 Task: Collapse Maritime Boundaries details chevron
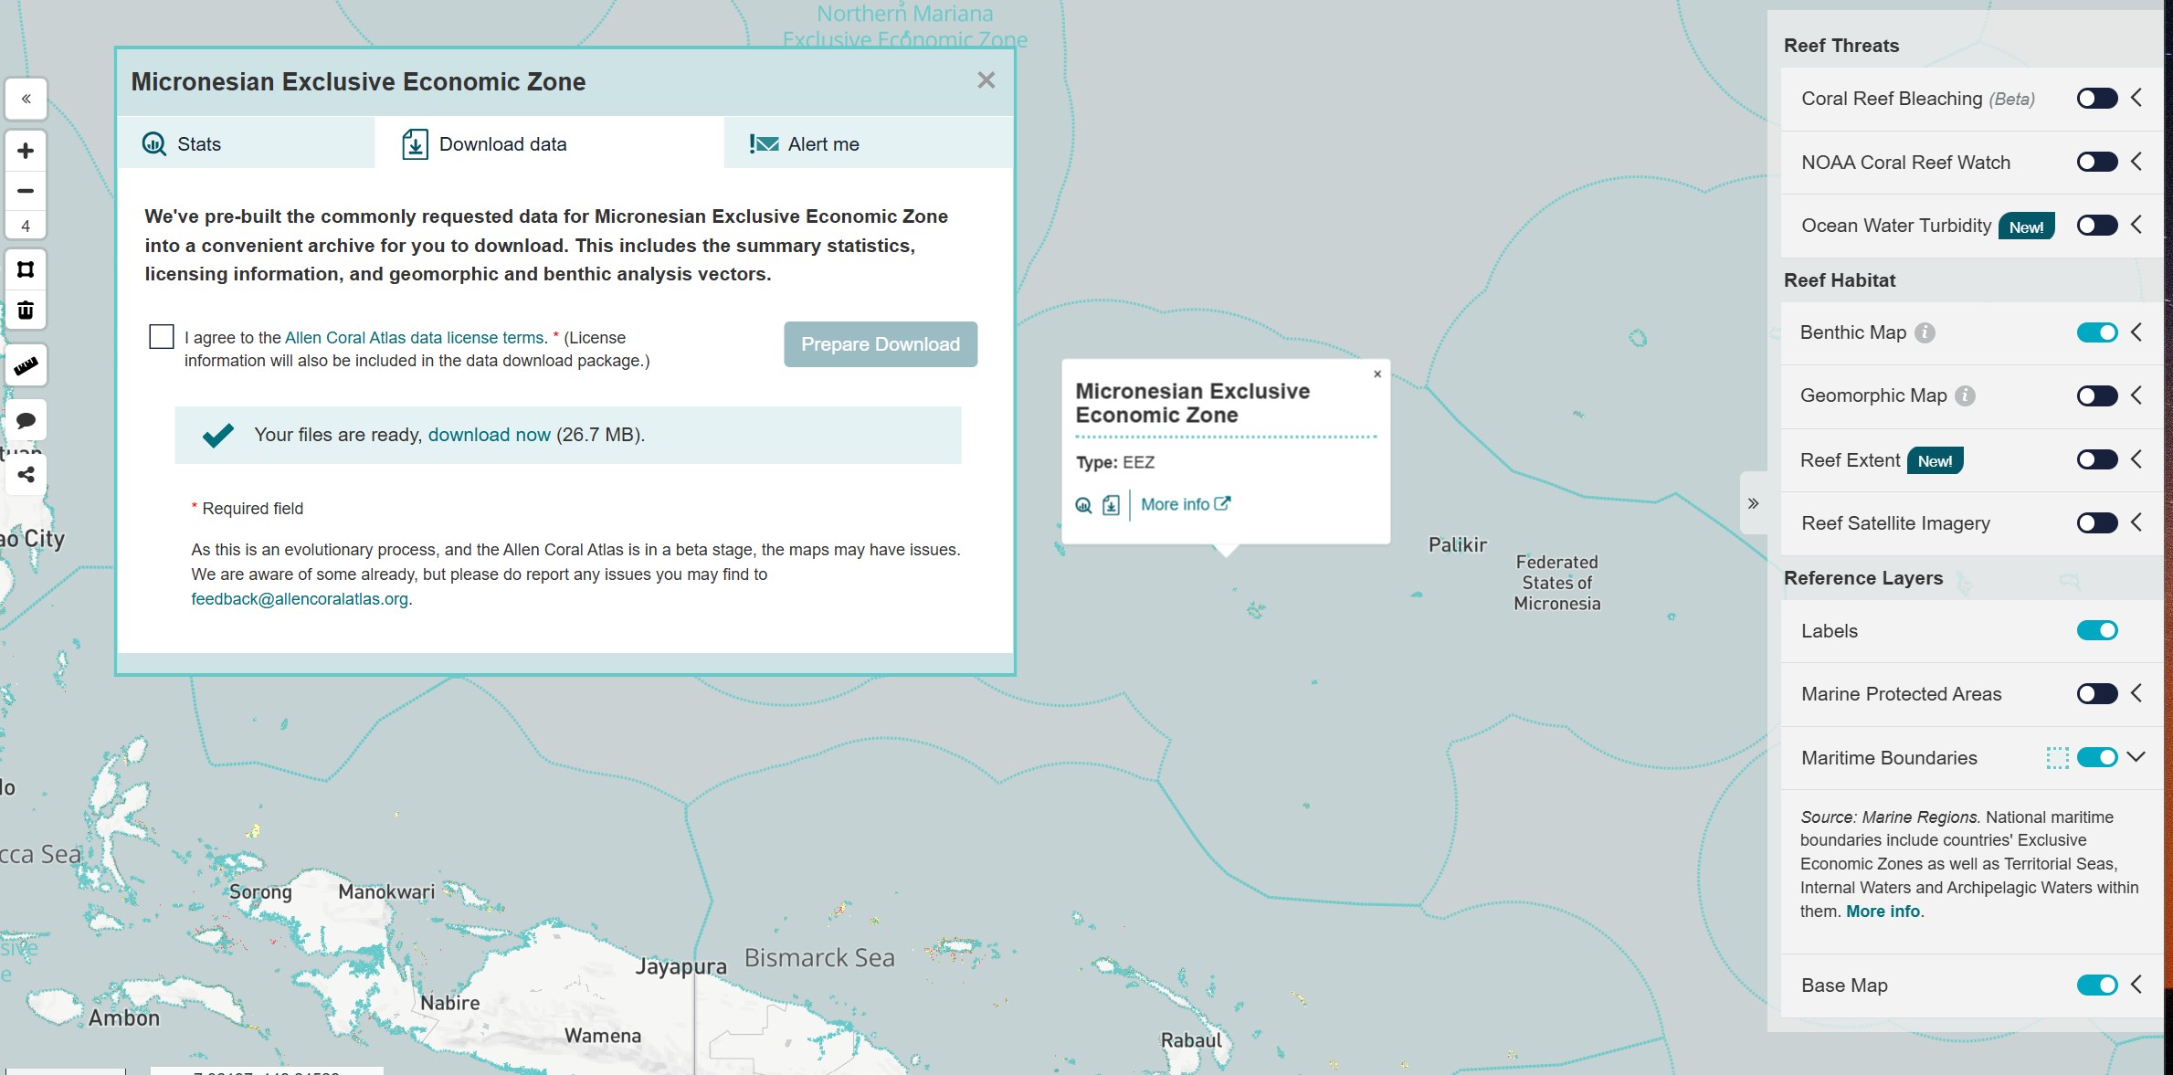coord(2136,757)
